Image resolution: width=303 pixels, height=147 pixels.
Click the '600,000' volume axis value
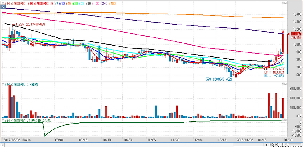[x=296, y=89]
